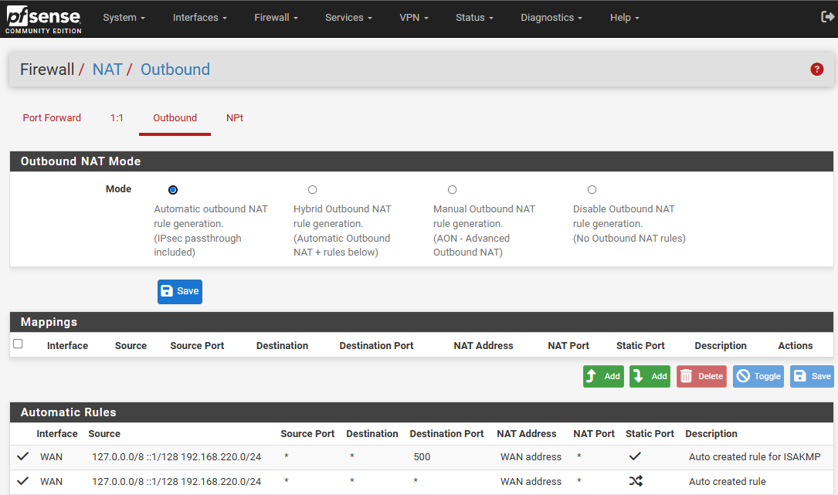Click the pfSense Community Edition logo
This screenshot has height=495, width=838.
[43, 20]
